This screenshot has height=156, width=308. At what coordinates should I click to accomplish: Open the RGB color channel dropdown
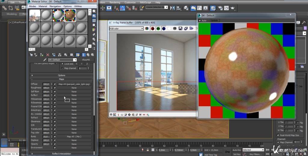(x=126, y=28)
